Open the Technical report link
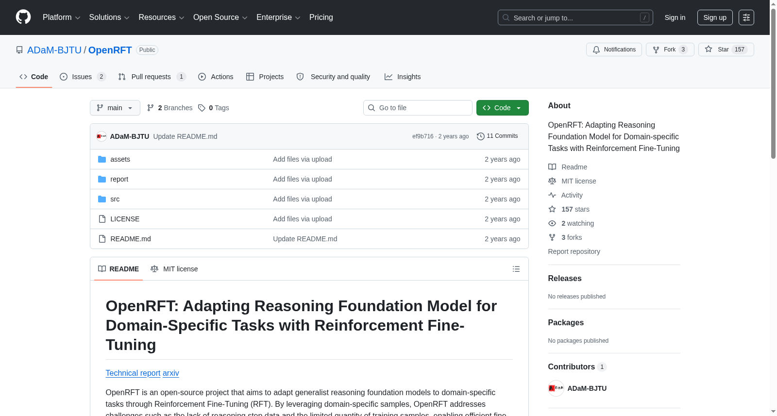 point(133,373)
